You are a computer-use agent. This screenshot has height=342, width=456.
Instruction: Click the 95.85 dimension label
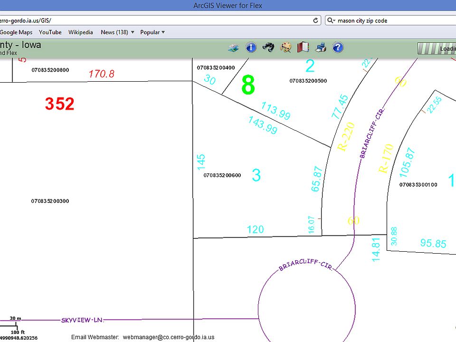point(433,243)
